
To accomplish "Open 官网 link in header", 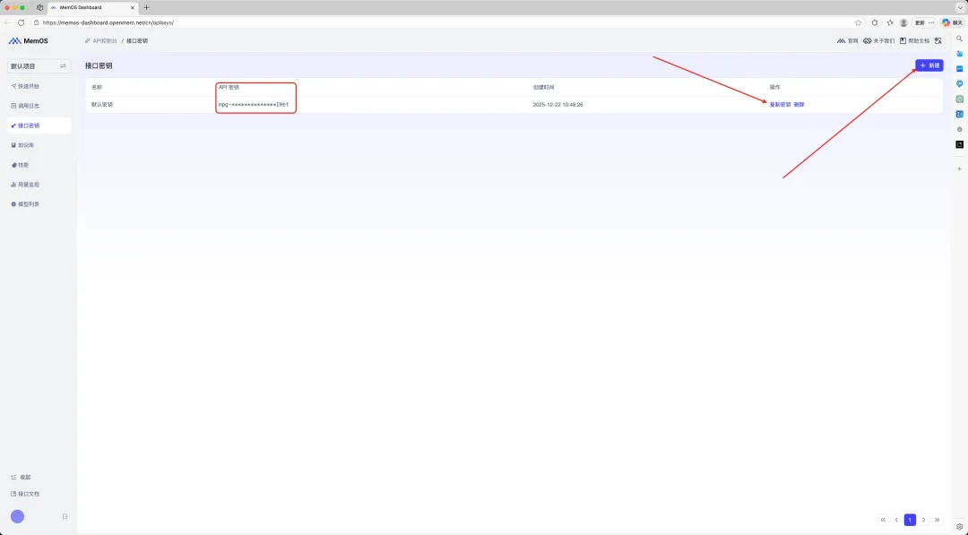I will (848, 40).
